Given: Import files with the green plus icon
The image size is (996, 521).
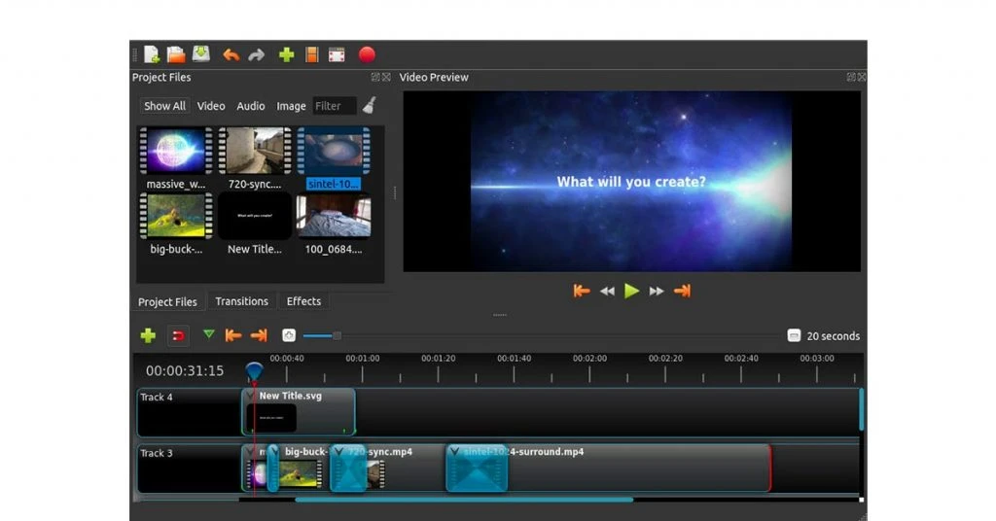Looking at the screenshot, I should pyautogui.click(x=287, y=54).
